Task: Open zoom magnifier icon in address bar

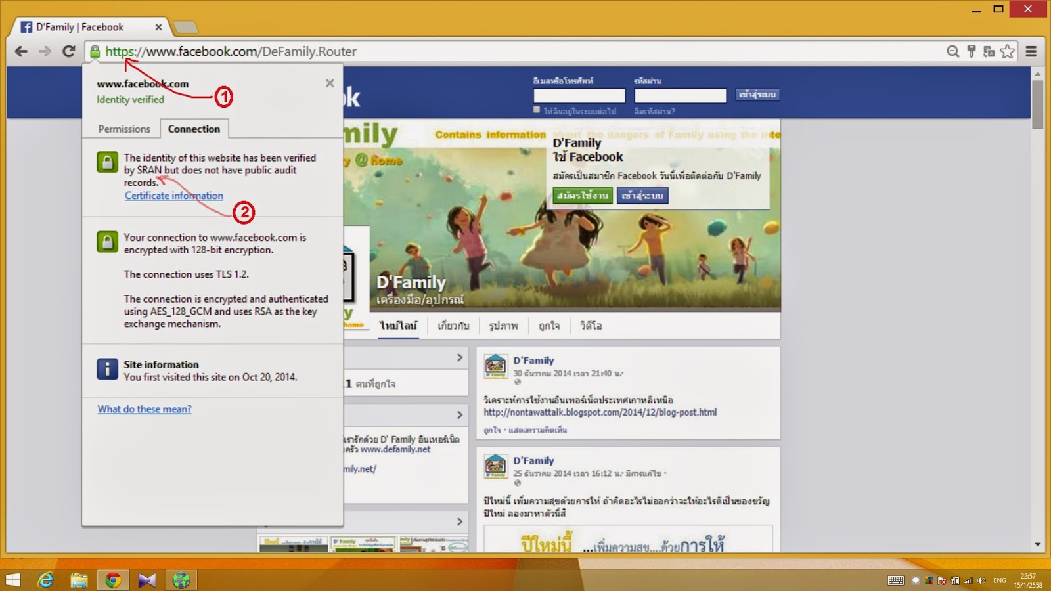Action: [x=952, y=51]
